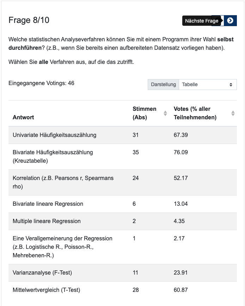Click the Eingegangene Votings: 46 text
245x306 pixels.
coord(41,83)
